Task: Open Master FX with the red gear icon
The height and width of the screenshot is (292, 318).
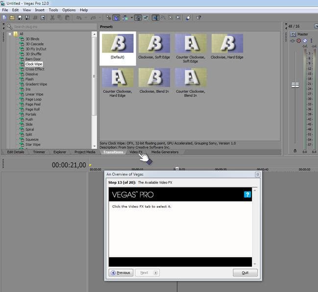Action: coord(299,41)
